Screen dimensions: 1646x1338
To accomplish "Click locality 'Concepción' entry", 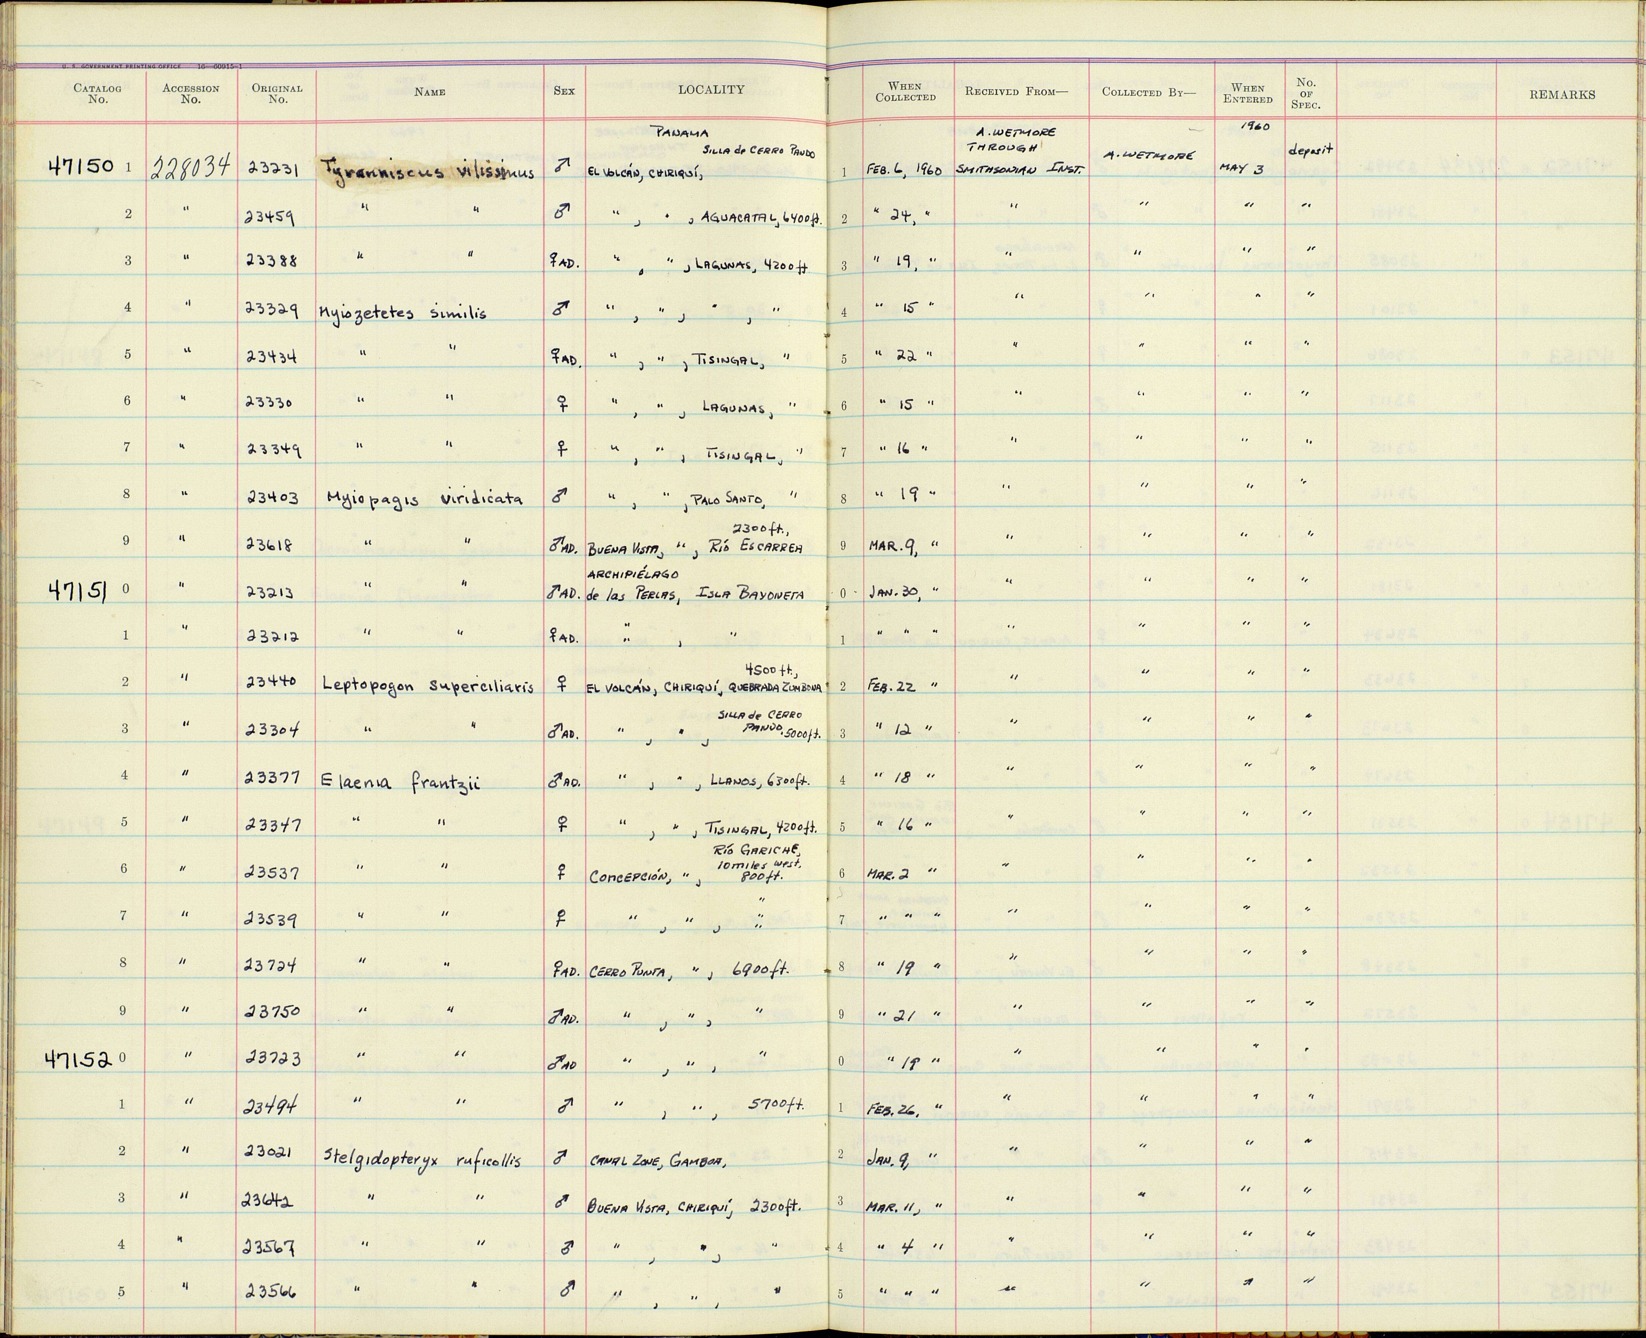I will tap(630, 877).
